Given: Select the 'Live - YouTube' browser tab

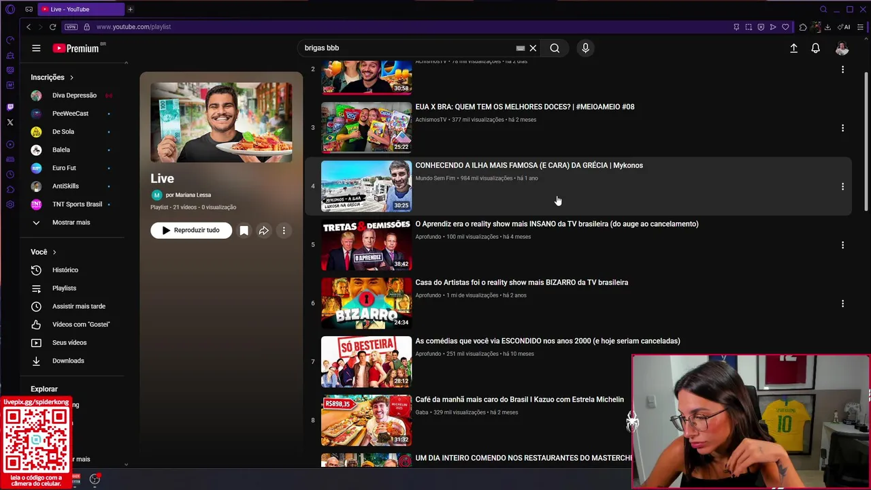Looking at the screenshot, I should (x=80, y=10).
